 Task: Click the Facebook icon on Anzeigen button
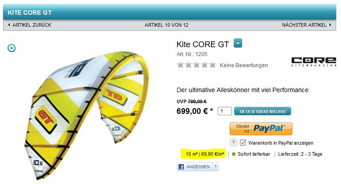click(x=181, y=167)
